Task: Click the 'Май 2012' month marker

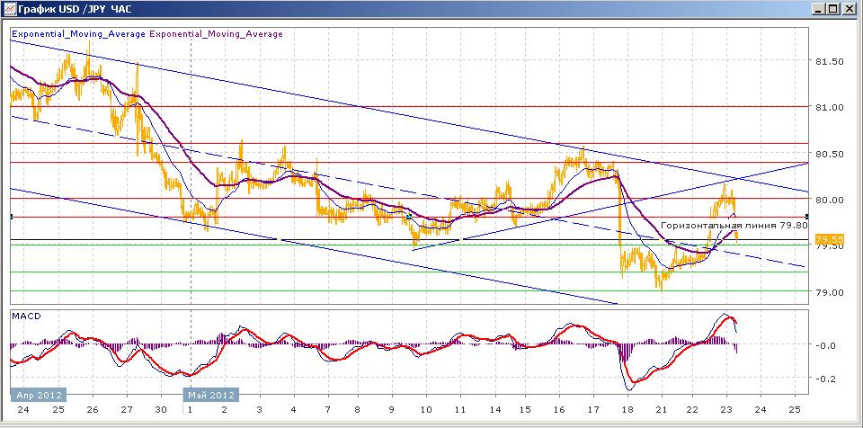Action: [x=211, y=395]
